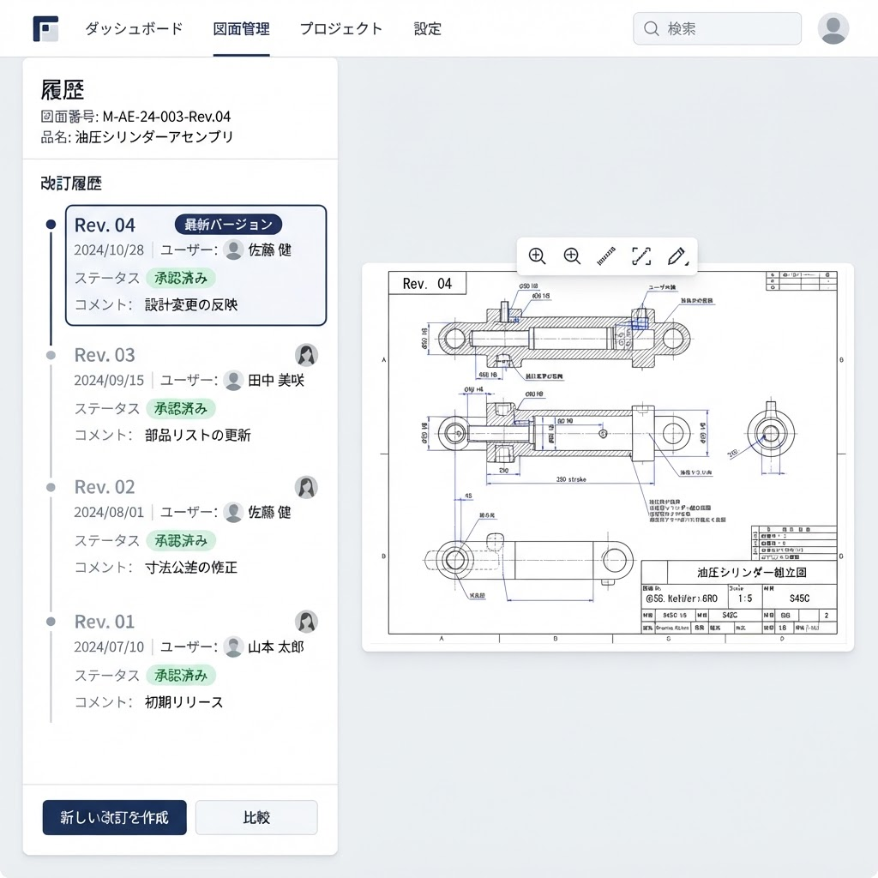
Task: Click the avatar icon on Rev. 01
Action: (306, 622)
